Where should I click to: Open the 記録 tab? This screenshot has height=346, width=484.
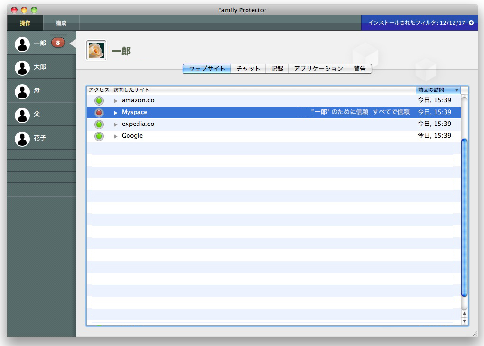[277, 69]
